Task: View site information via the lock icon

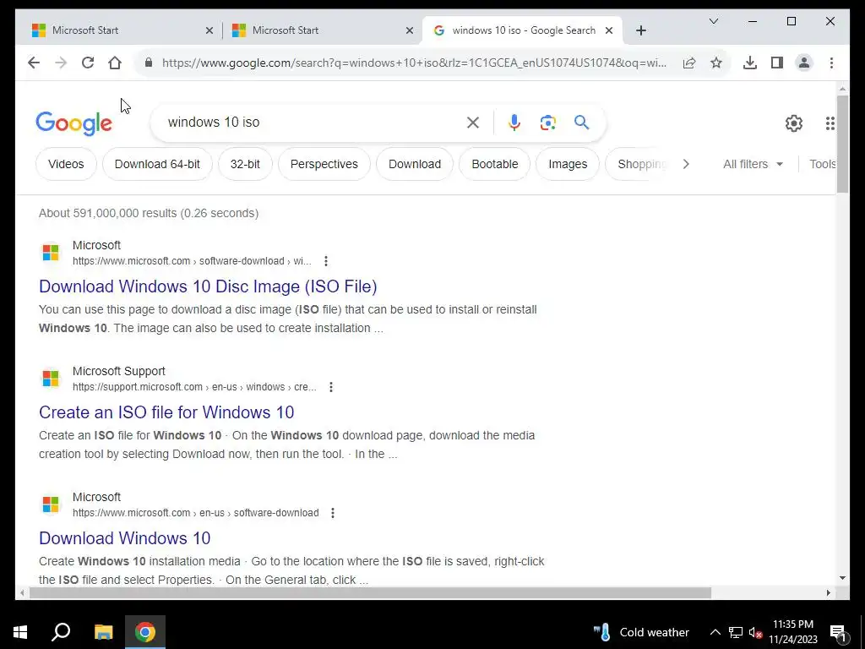Action: pyautogui.click(x=149, y=63)
